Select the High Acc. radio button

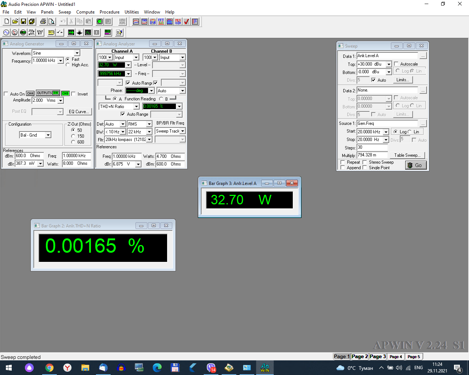68,65
